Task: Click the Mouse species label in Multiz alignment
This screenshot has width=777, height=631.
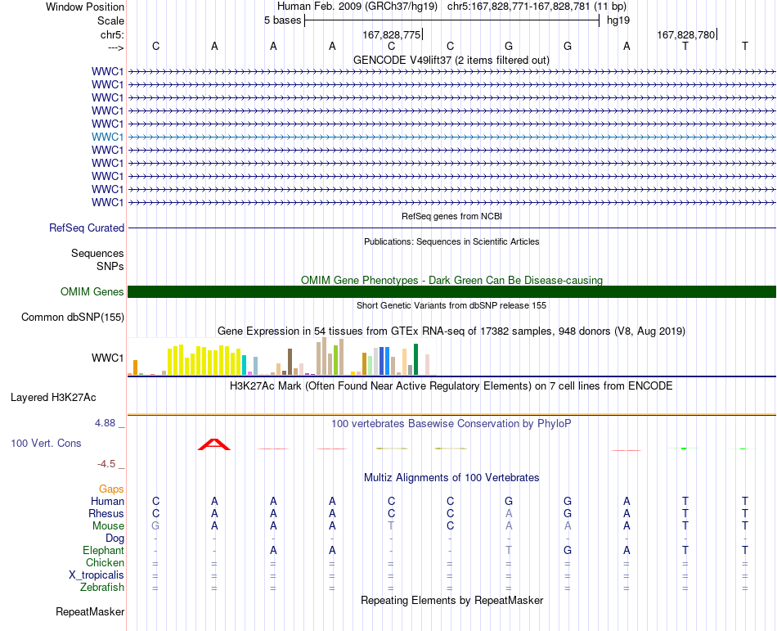Action: [x=108, y=526]
